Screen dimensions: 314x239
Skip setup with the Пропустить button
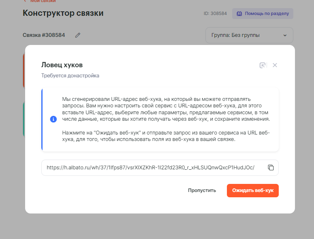coord(202,190)
